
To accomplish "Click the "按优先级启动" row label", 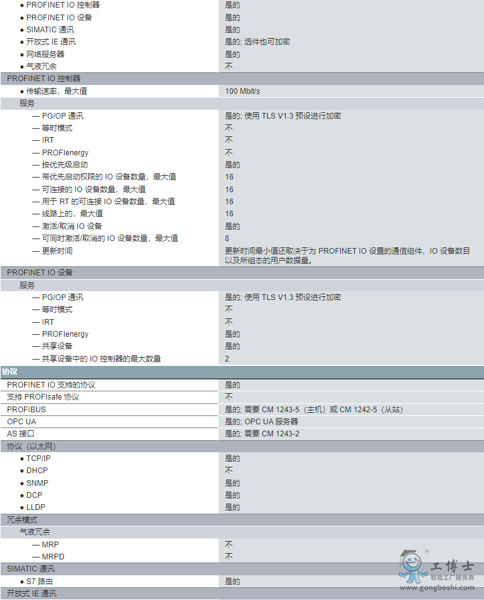I will [x=65, y=165].
